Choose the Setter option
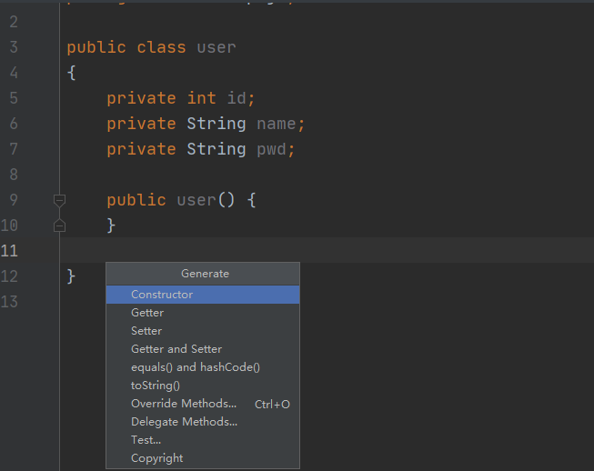 (203, 331)
